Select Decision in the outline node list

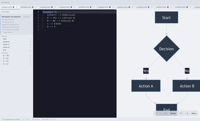point(16,42)
